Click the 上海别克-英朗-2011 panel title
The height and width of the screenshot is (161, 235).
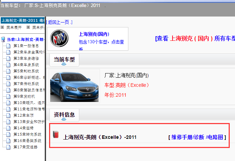(x=23, y=20)
